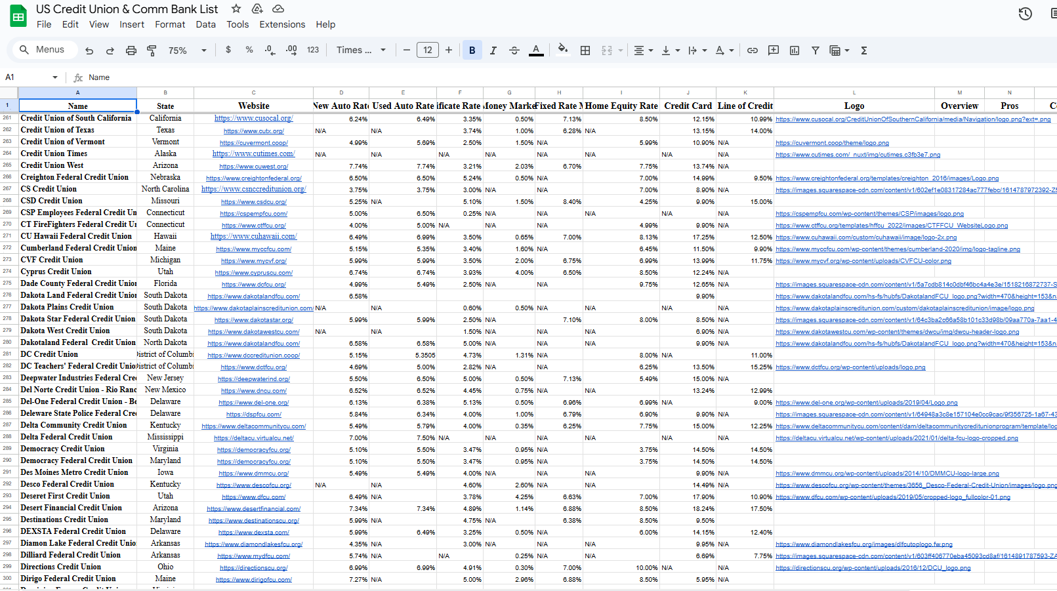Screen dimensions: 1057x591
Task: Choose text color (underlined A)
Action: [x=536, y=51]
